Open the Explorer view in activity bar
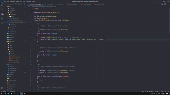The width and height of the screenshot is (170, 95). click(x=2, y=5)
